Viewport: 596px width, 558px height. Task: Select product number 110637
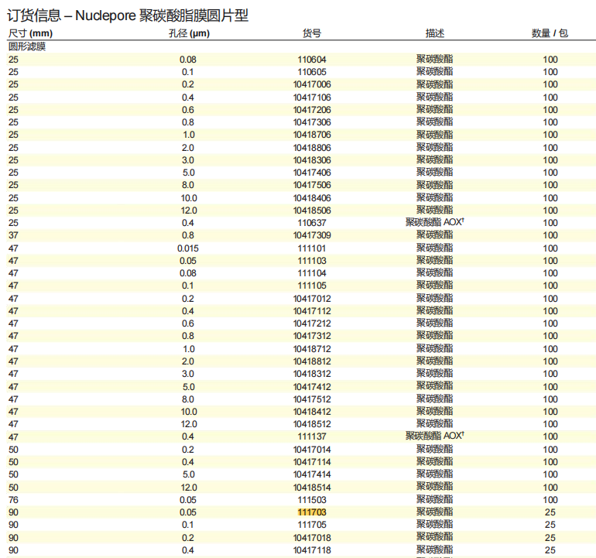tap(312, 223)
